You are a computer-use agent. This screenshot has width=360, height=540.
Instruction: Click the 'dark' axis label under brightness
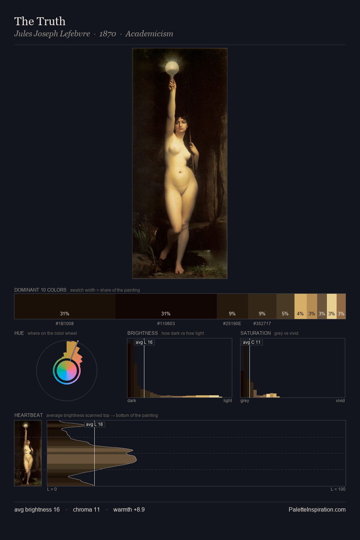132,401
